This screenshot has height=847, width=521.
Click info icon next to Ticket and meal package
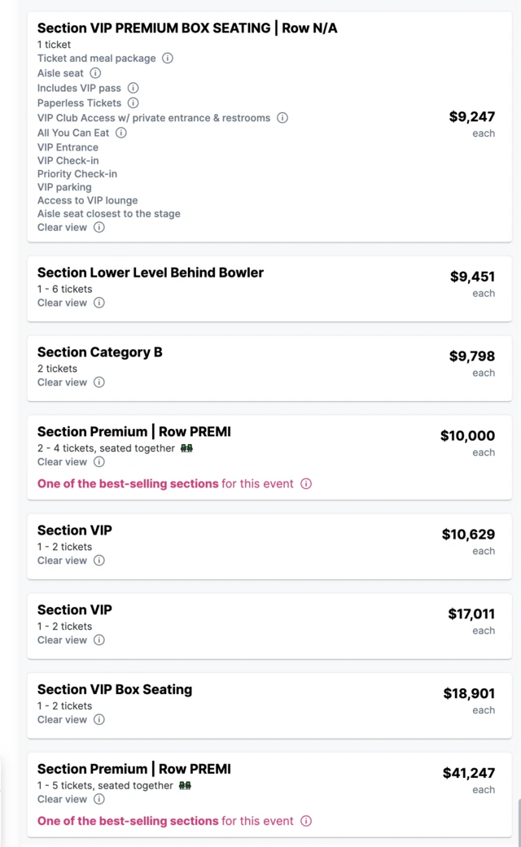pos(168,59)
